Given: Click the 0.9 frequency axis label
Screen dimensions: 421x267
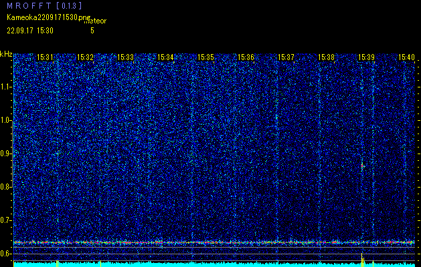Looking at the screenshot, I should pos(6,154).
